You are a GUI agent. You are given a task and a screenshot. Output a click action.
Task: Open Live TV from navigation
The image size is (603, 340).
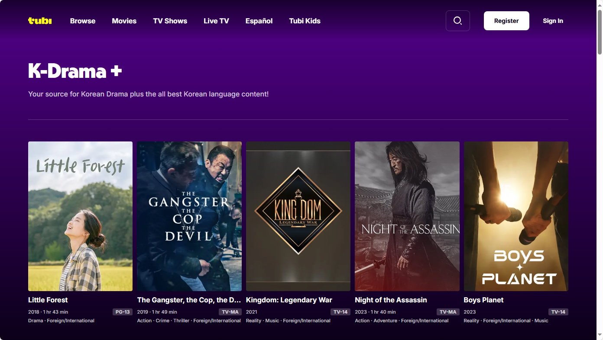[216, 21]
